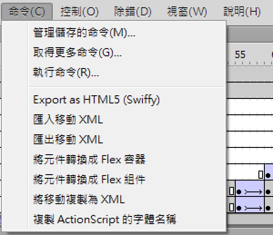Viewport: 273px width, 235px height.
Task: Open the 說明(H) menu
Action: pos(242,11)
